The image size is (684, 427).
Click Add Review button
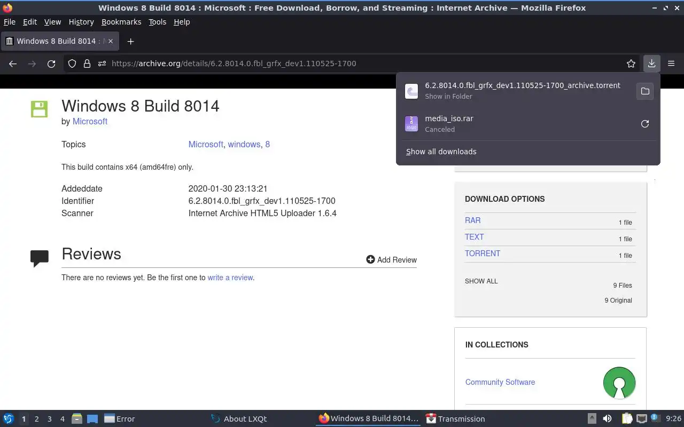(x=391, y=260)
